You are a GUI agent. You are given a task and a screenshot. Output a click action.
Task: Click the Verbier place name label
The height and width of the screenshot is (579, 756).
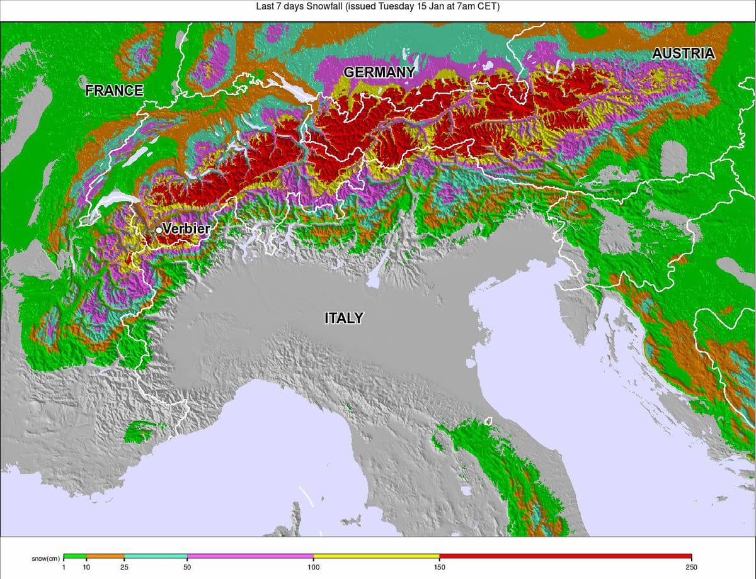click(x=186, y=229)
